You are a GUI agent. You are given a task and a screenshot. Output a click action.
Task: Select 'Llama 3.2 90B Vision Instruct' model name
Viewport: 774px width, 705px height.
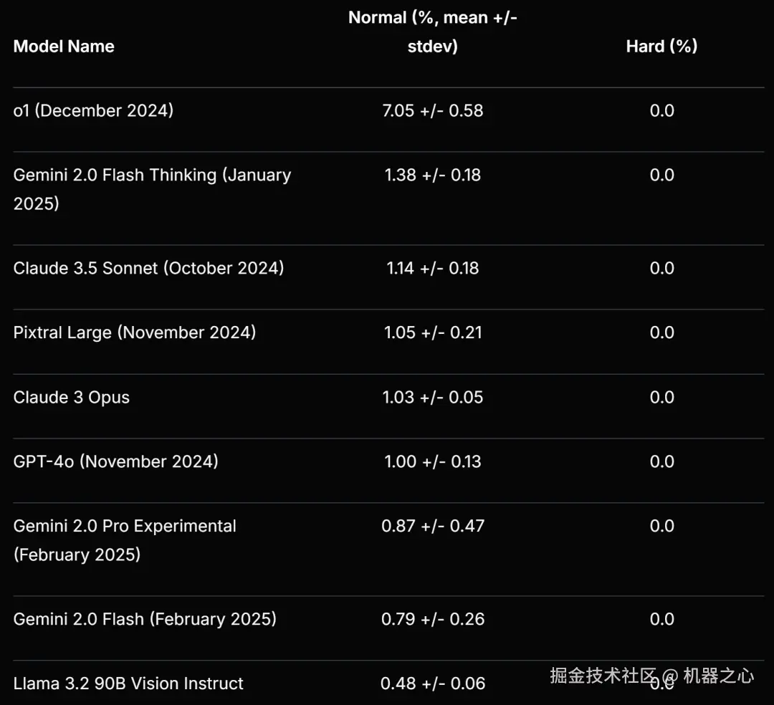coord(128,684)
